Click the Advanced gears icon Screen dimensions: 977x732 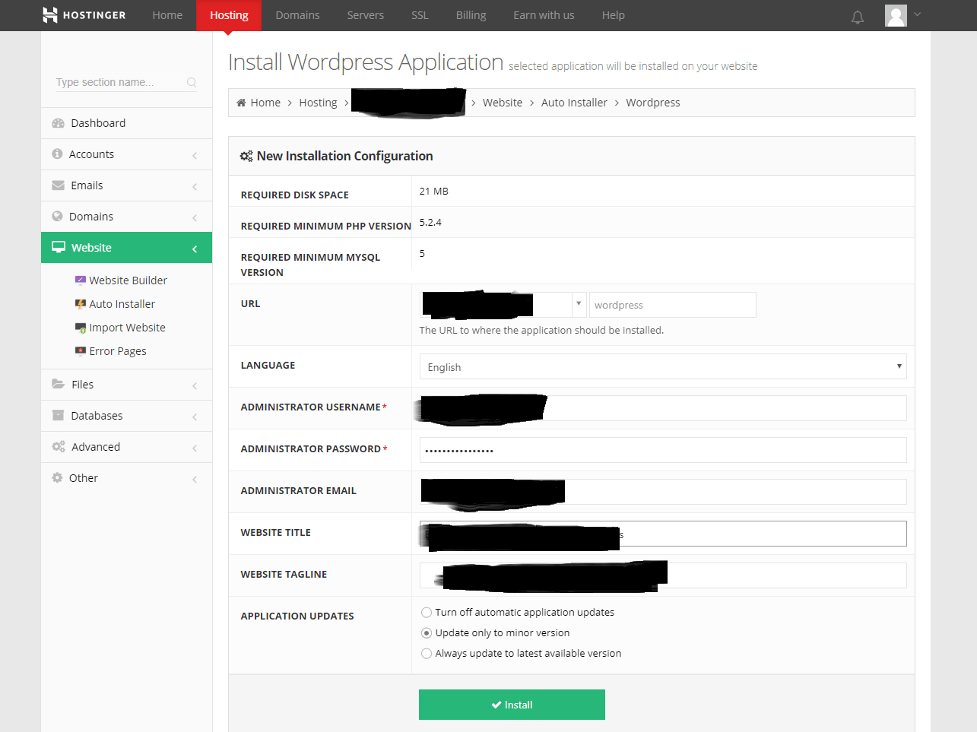(x=59, y=446)
